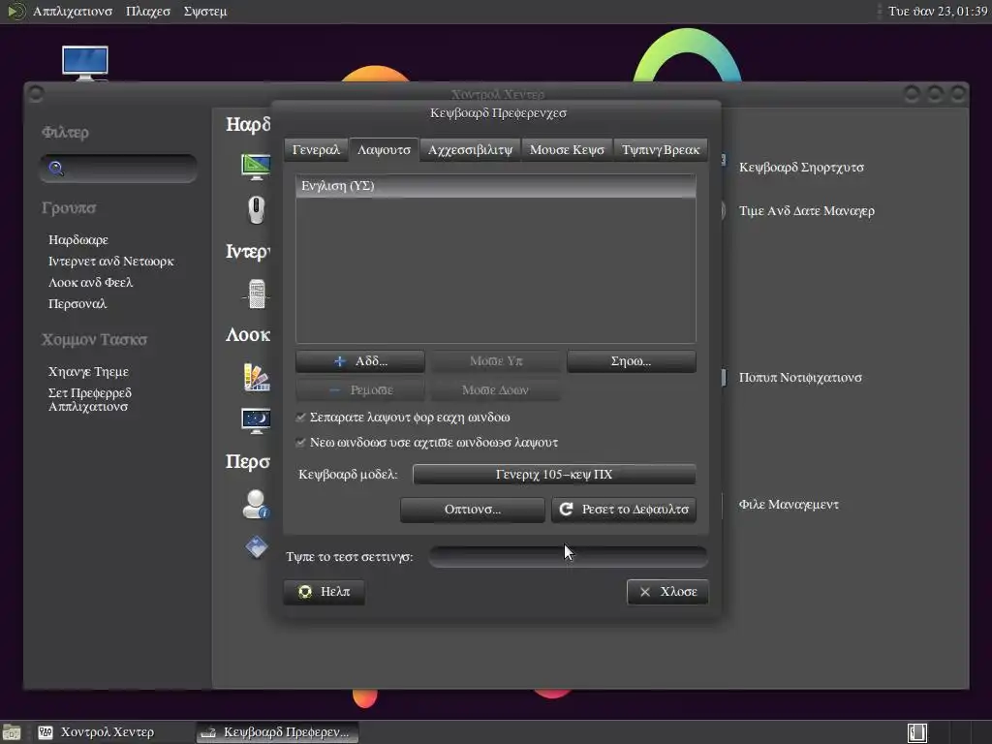This screenshot has width=992, height=744.
Task: Click the plus icon on the Αδδ... button
Action: [340, 361]
